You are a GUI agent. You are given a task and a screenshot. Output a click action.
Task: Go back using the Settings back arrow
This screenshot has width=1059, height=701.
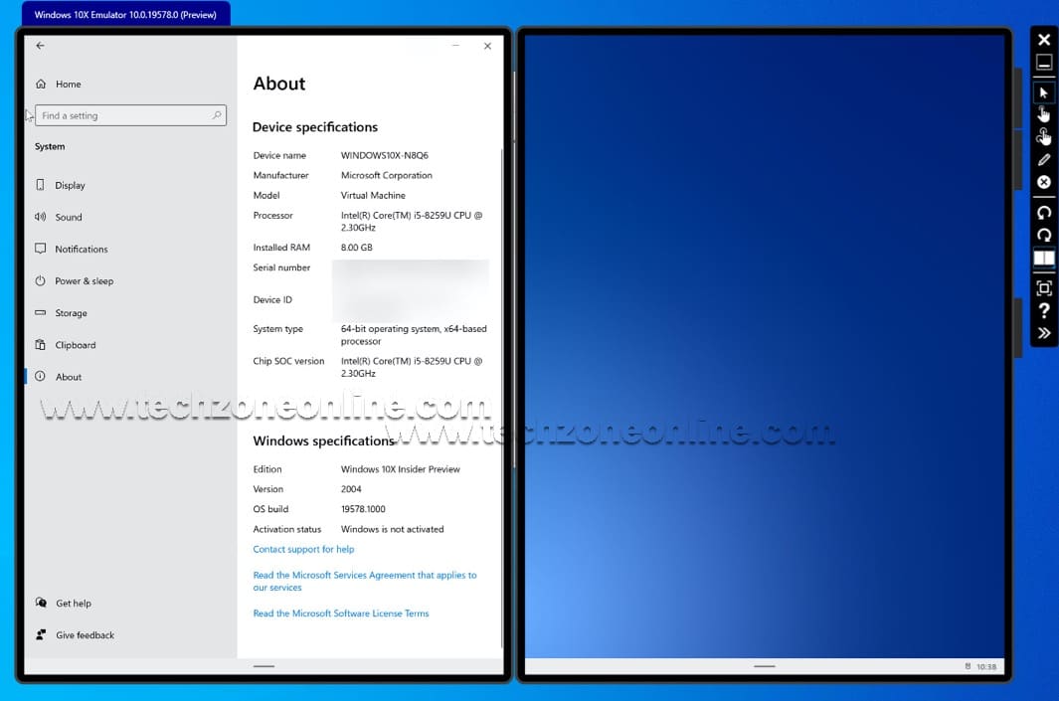click(x=41, y=46)
